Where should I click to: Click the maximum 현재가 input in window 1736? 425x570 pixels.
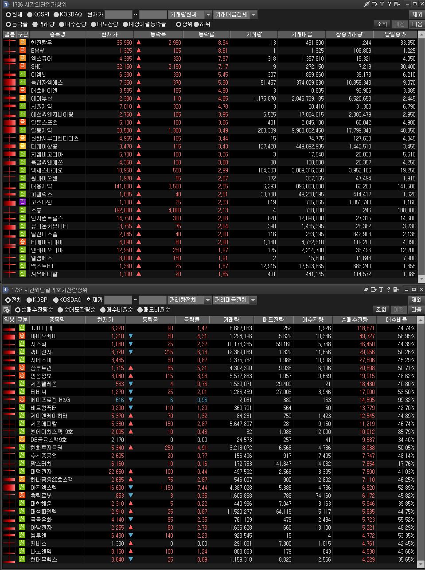[153, 15]
